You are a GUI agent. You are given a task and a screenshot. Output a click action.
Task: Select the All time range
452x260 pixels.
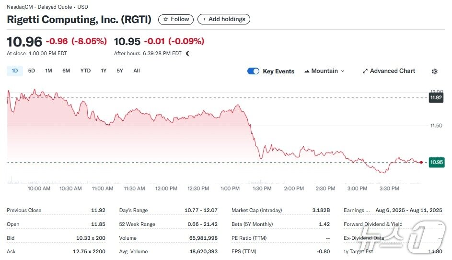tap(137, 71)
